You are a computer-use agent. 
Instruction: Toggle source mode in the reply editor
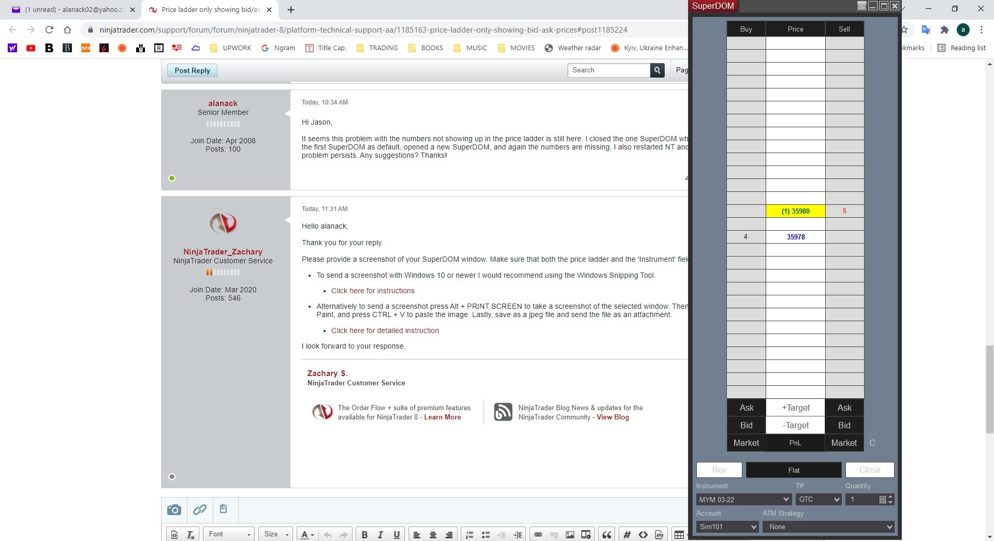pos(174,535)
